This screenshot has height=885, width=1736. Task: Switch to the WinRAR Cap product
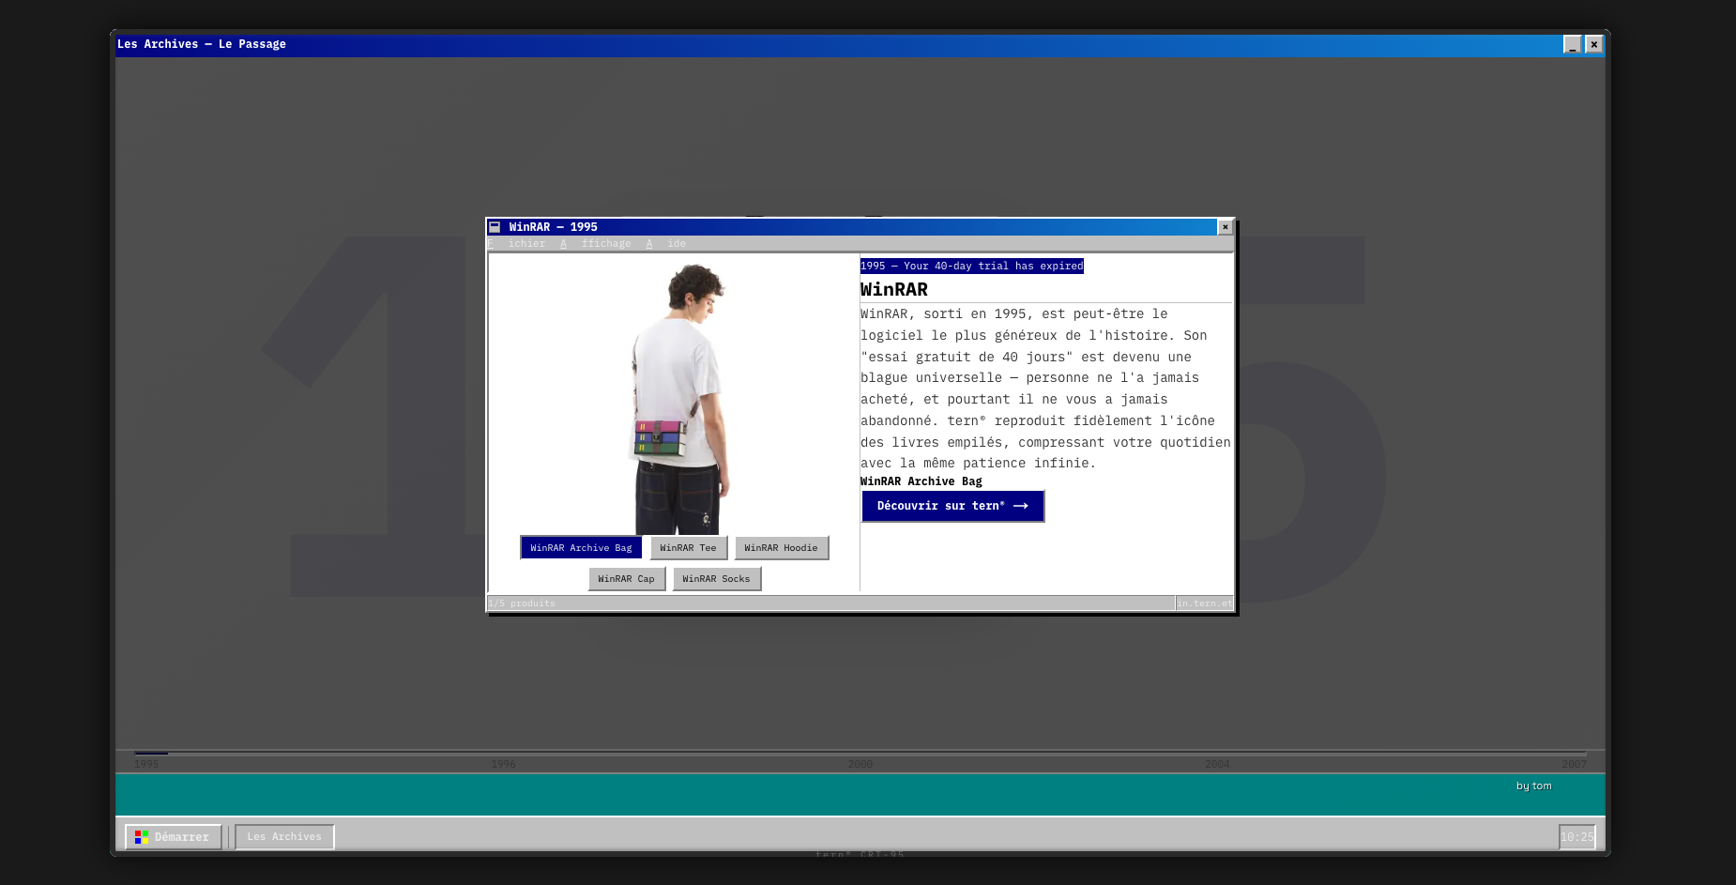coord(627,579)
